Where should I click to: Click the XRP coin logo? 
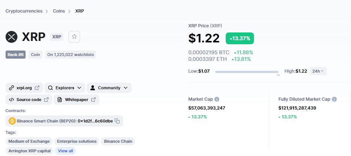(x=11, y=37)
